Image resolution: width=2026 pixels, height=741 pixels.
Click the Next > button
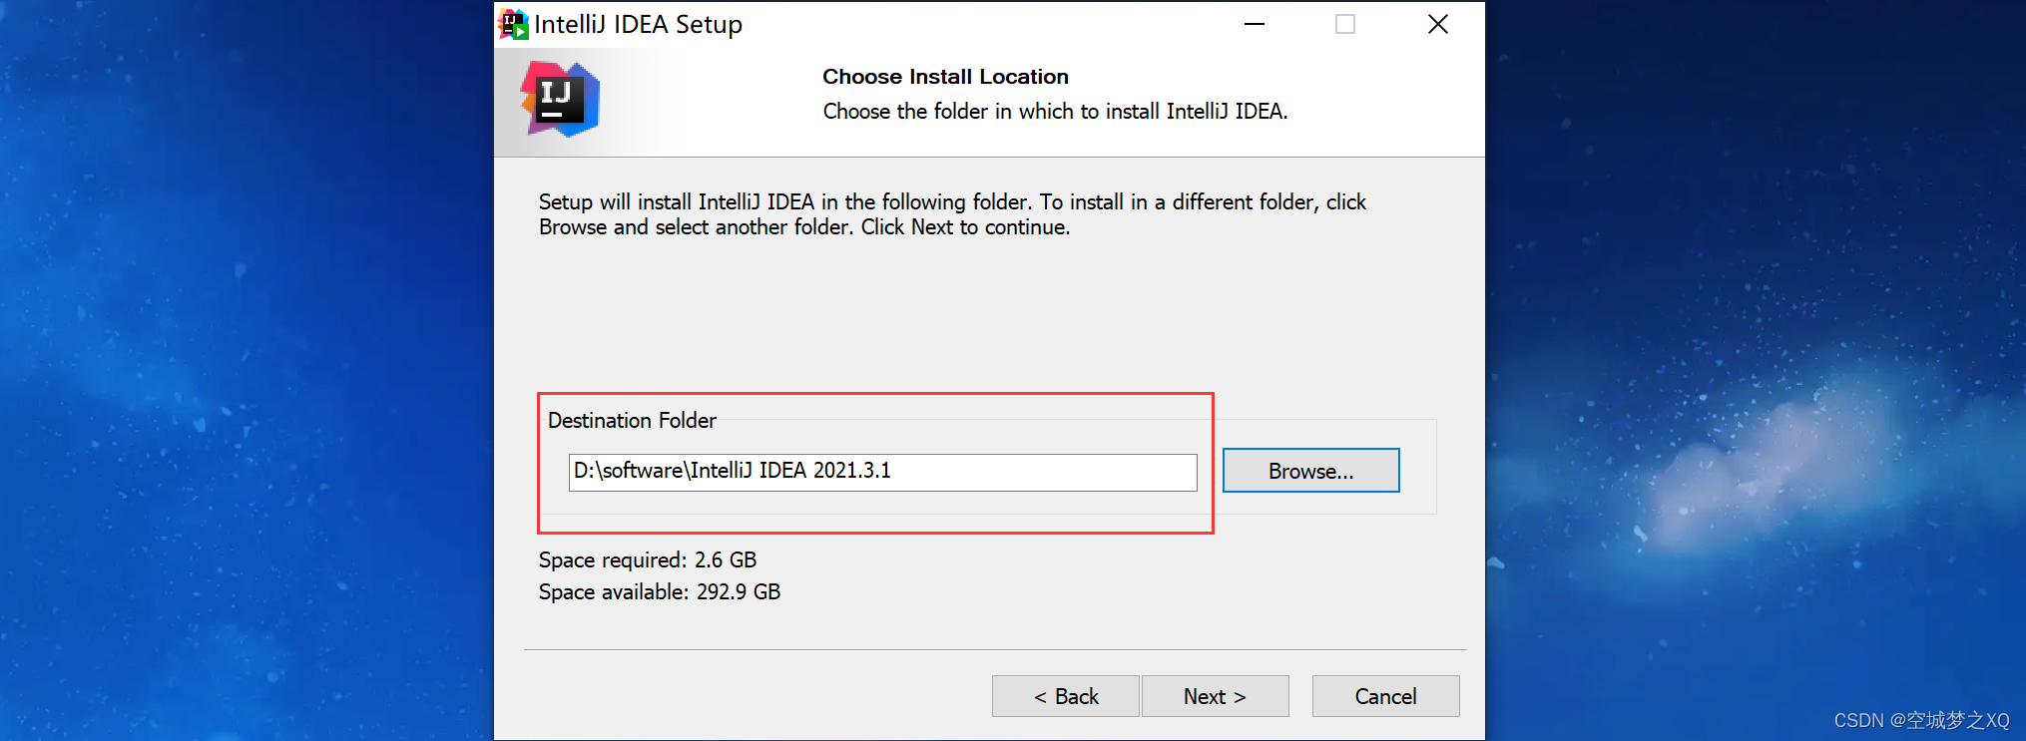1215,696
